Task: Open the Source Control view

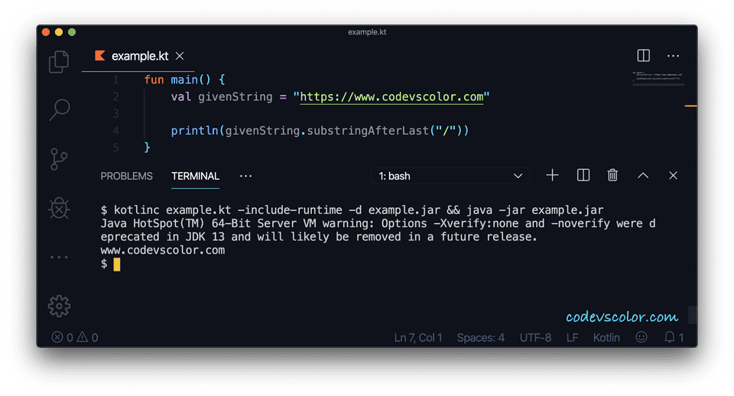Action: [59, 159]
